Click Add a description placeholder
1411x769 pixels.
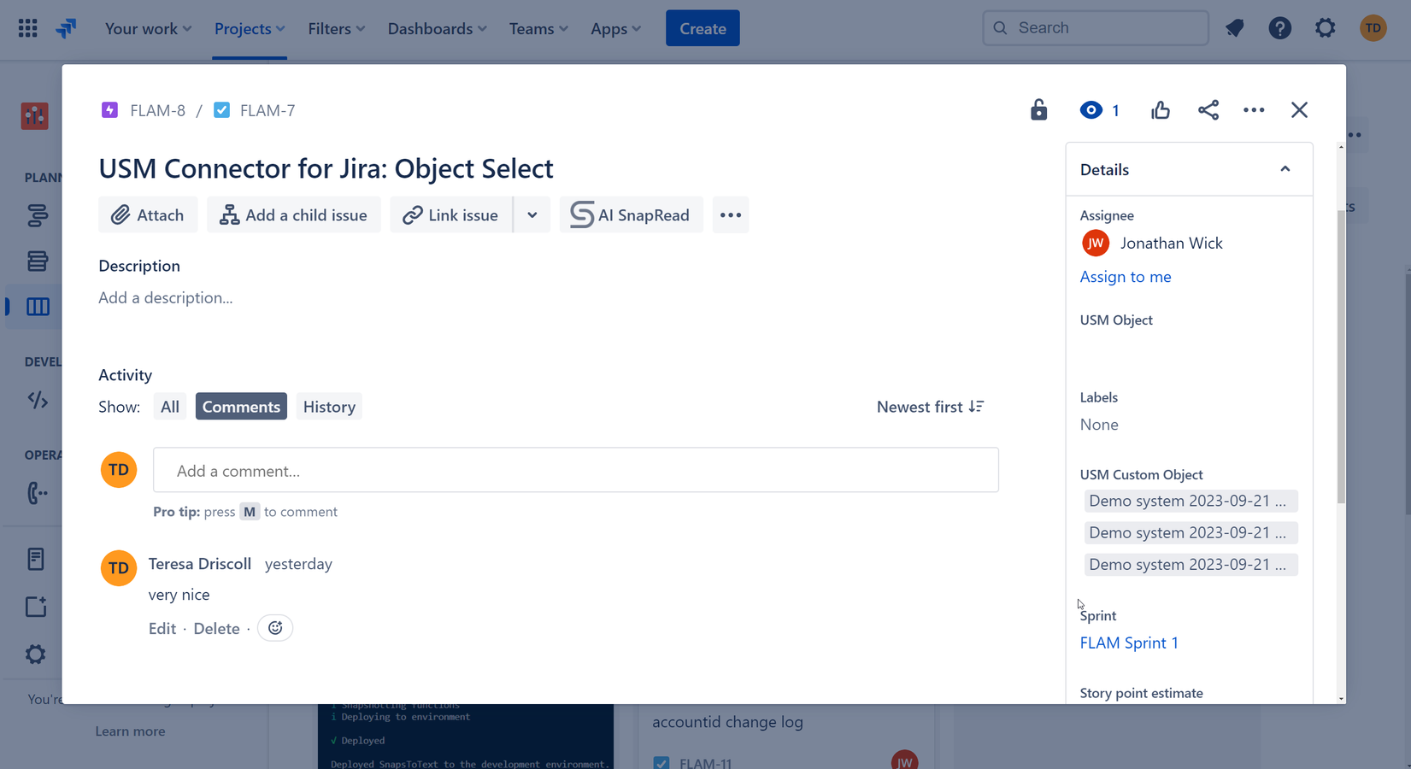[x=166, y=297]
